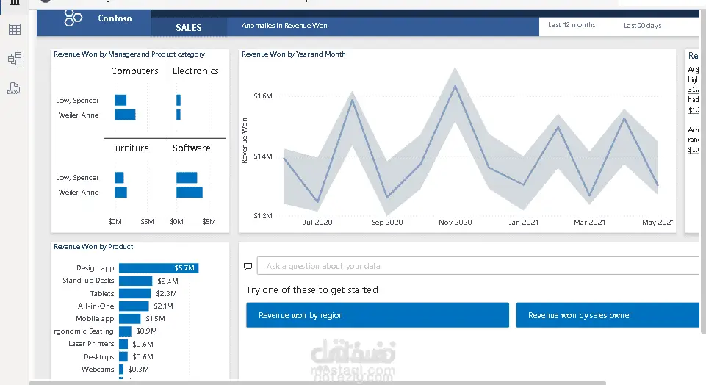This screenshot has height=385, width=706.
Task: Select the Design app $5.7M bar
Action: coord(159,268)
